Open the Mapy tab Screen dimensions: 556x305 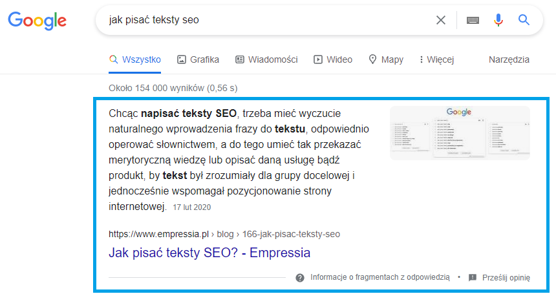click(x=386, y=59)
